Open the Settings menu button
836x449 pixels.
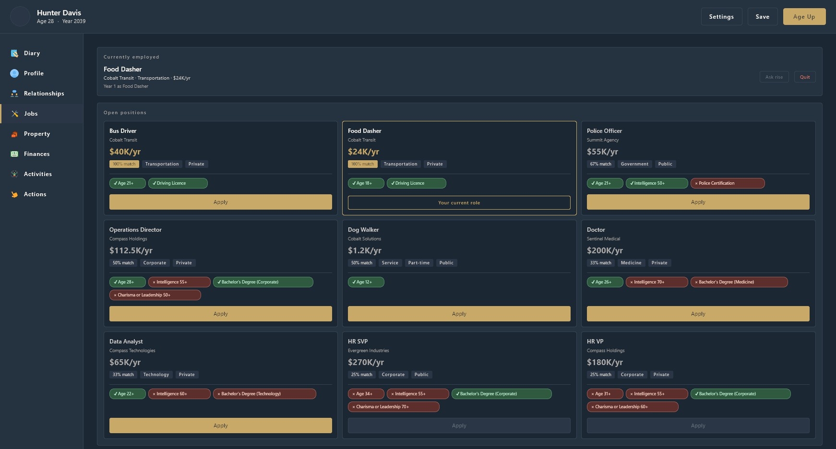(x=721, y=17)
